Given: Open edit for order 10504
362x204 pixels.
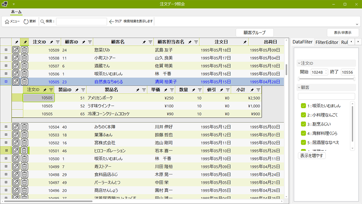Looking at the screenshot, I should click(16, 127).
